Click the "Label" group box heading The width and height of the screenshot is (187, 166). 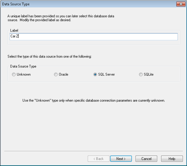[x=14, y=30]
